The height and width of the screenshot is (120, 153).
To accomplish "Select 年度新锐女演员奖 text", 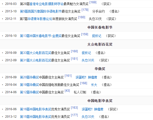I will coord(65,19).
